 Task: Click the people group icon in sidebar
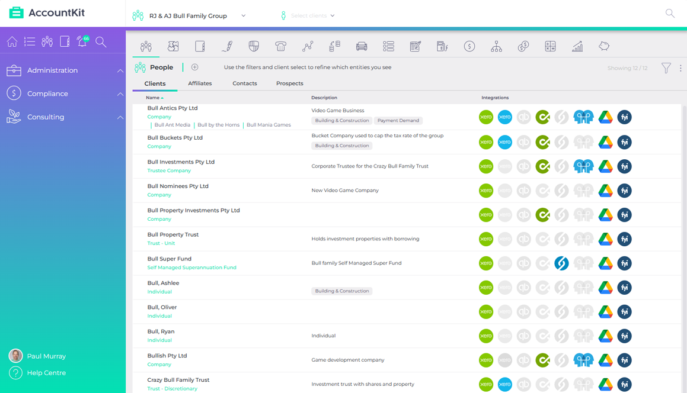47,41
